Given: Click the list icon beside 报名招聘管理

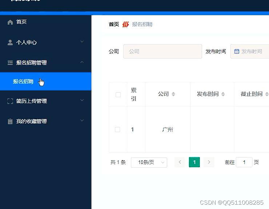Looking at the screenshot, I should [10, 63].
